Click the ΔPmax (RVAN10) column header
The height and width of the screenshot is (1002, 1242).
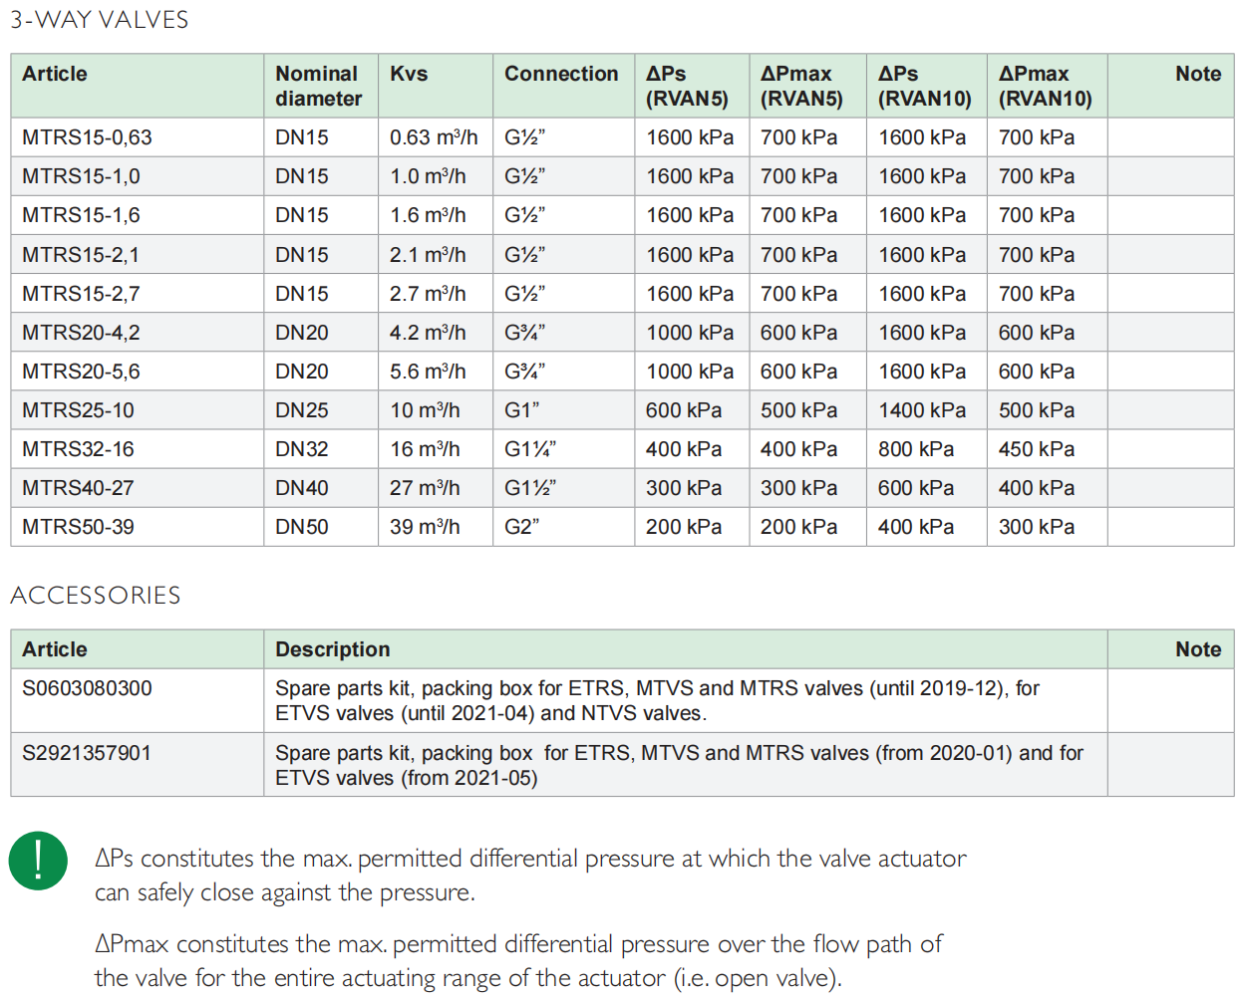[x=1045, y=86]
